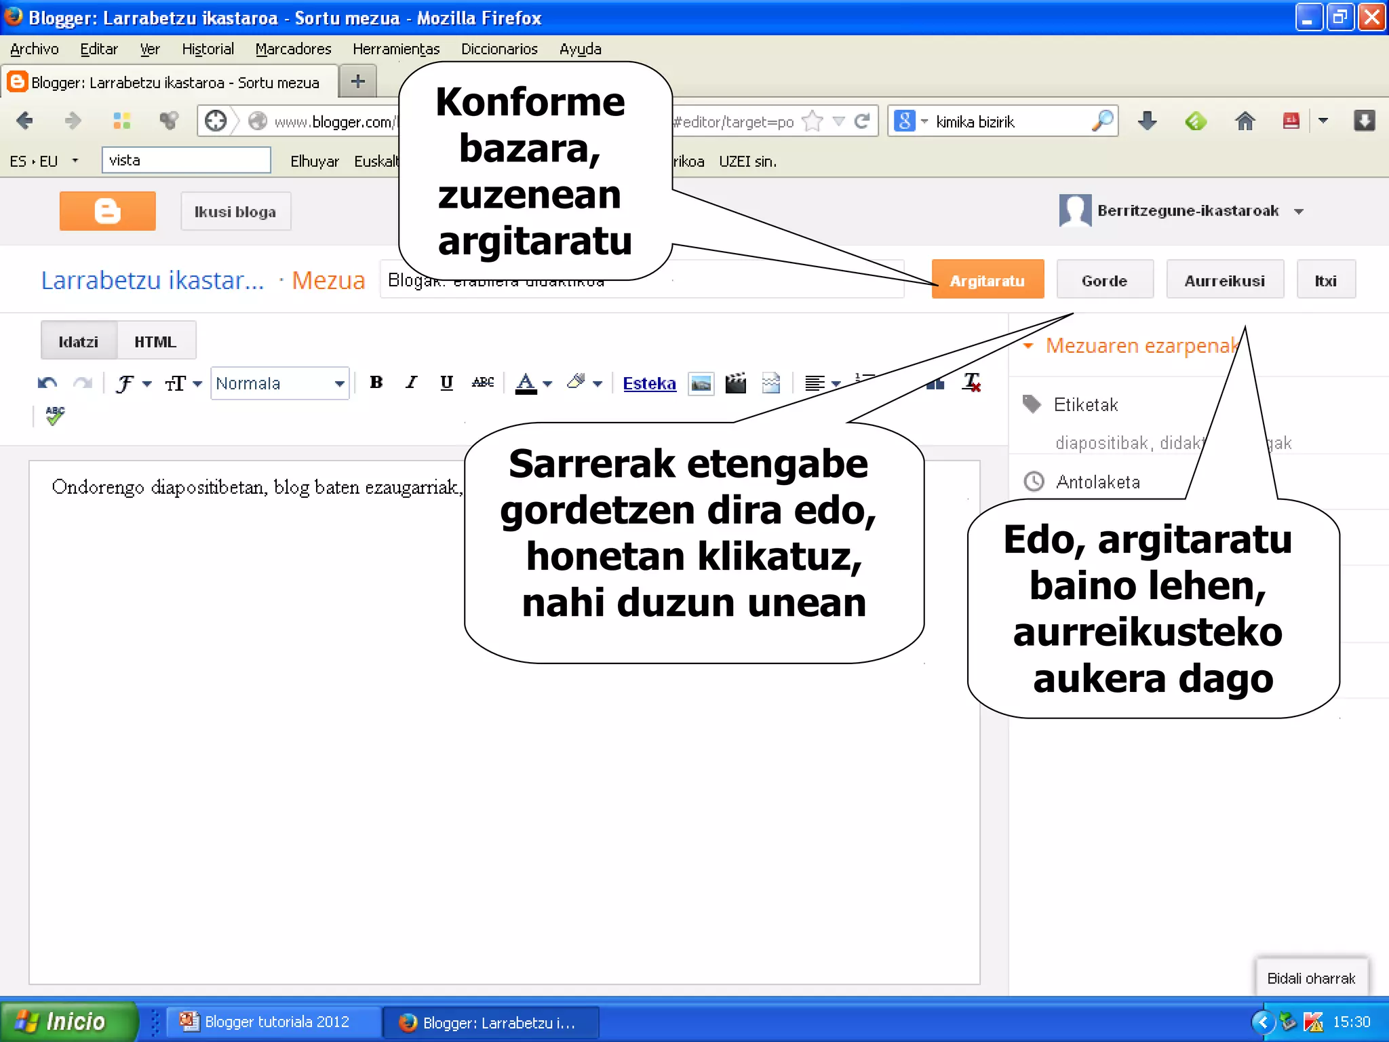Toggle italic formatting
1389x1042 pixels.
click(x=411, y=383)
